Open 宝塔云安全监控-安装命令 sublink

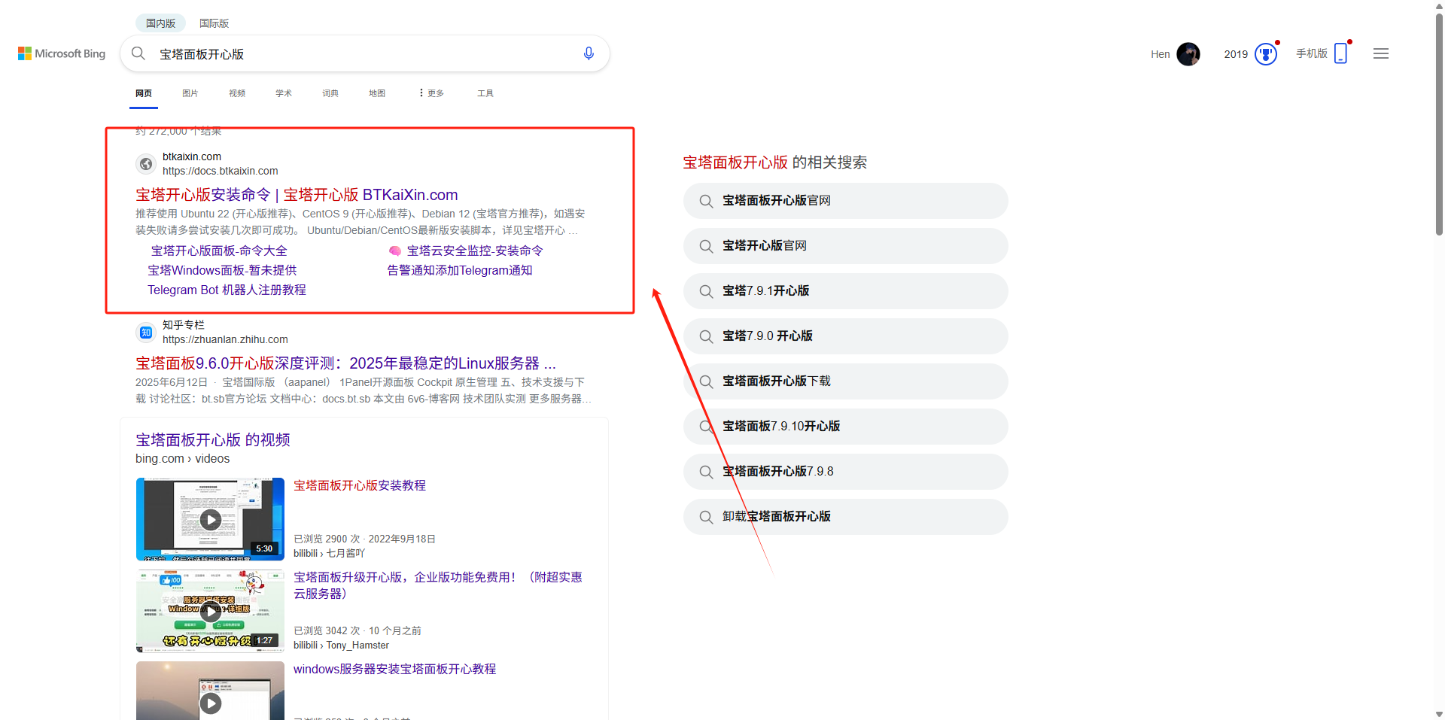click(x=475, y=251)
